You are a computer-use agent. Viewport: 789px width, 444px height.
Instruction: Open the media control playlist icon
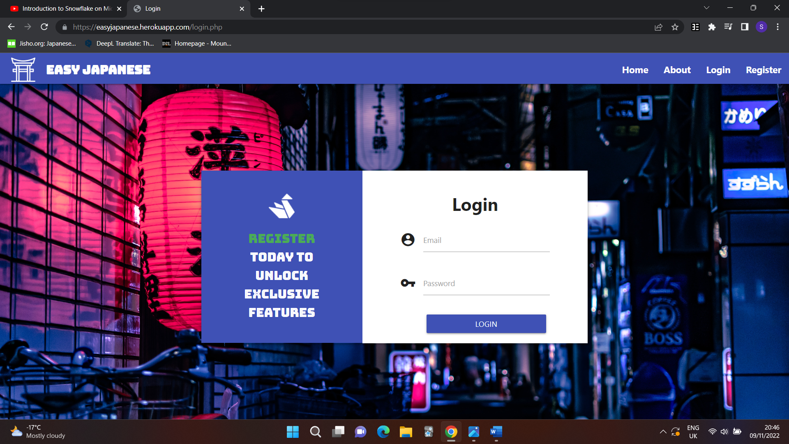coord(728,27)
